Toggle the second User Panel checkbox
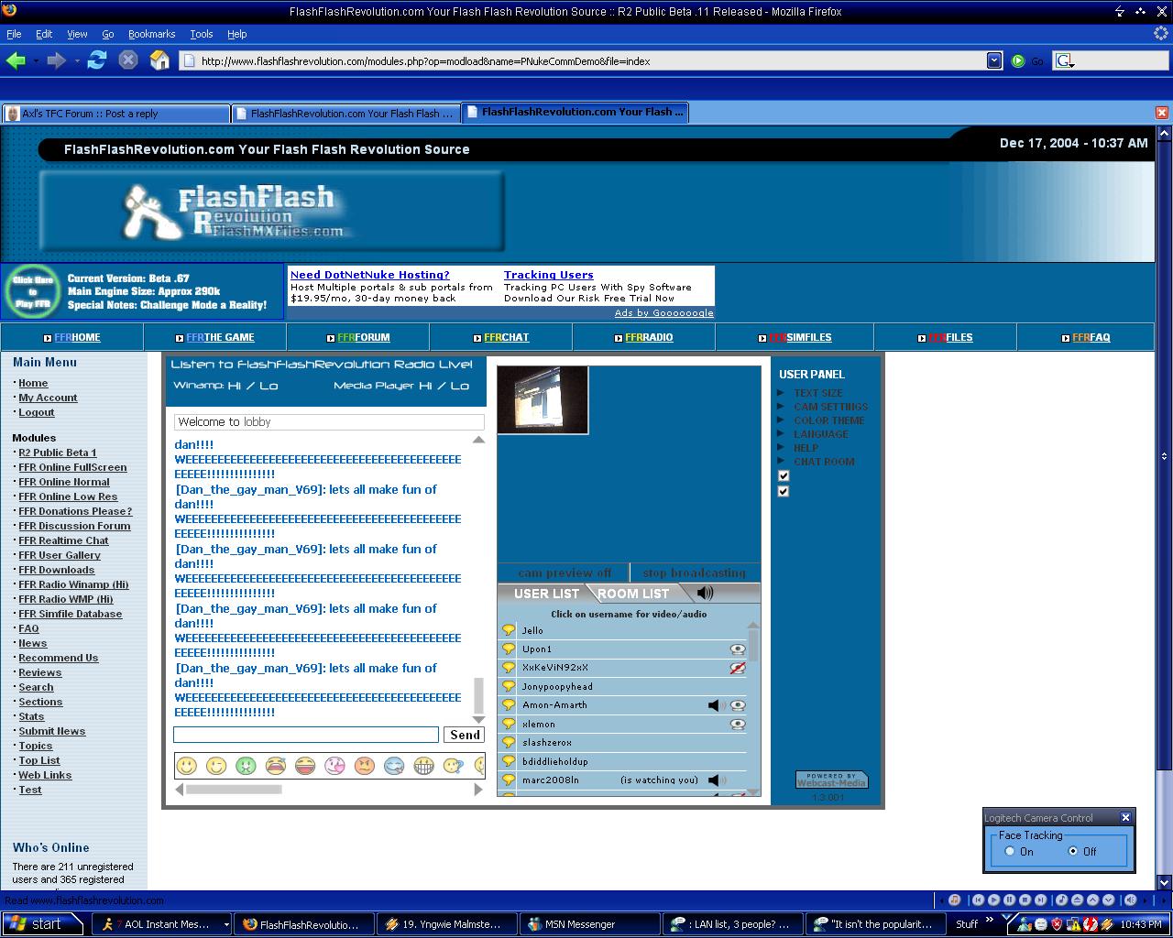Viewport: 1173px width, 938px height. click(784, 491)
